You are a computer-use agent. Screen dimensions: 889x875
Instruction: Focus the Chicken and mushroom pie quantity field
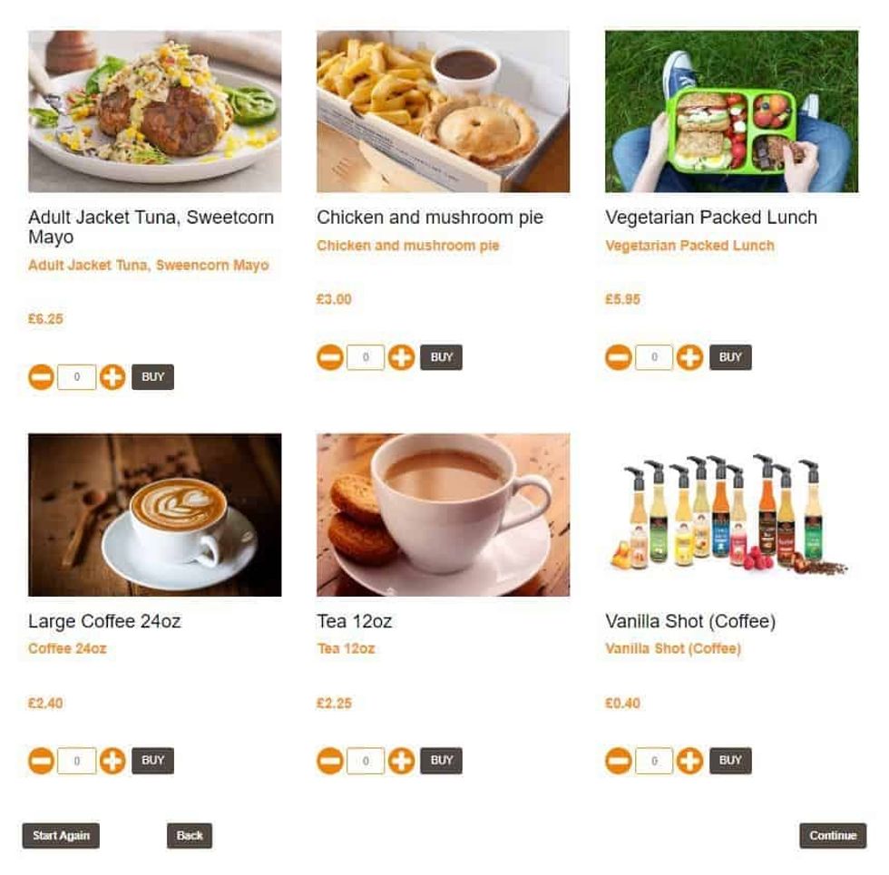(x=366, y=357)
